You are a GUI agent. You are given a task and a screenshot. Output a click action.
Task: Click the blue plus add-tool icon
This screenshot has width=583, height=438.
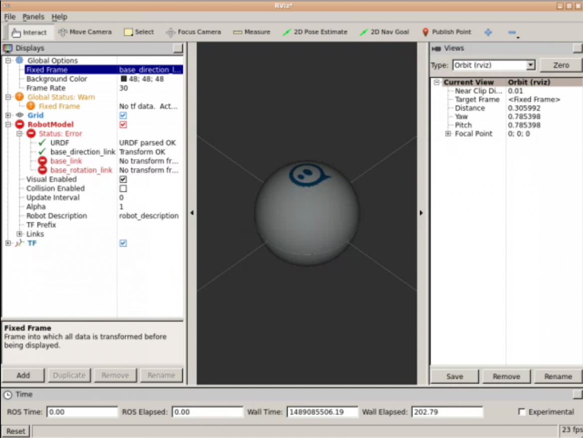(488, 32)
